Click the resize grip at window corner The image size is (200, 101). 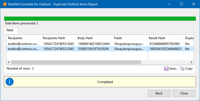198,99
